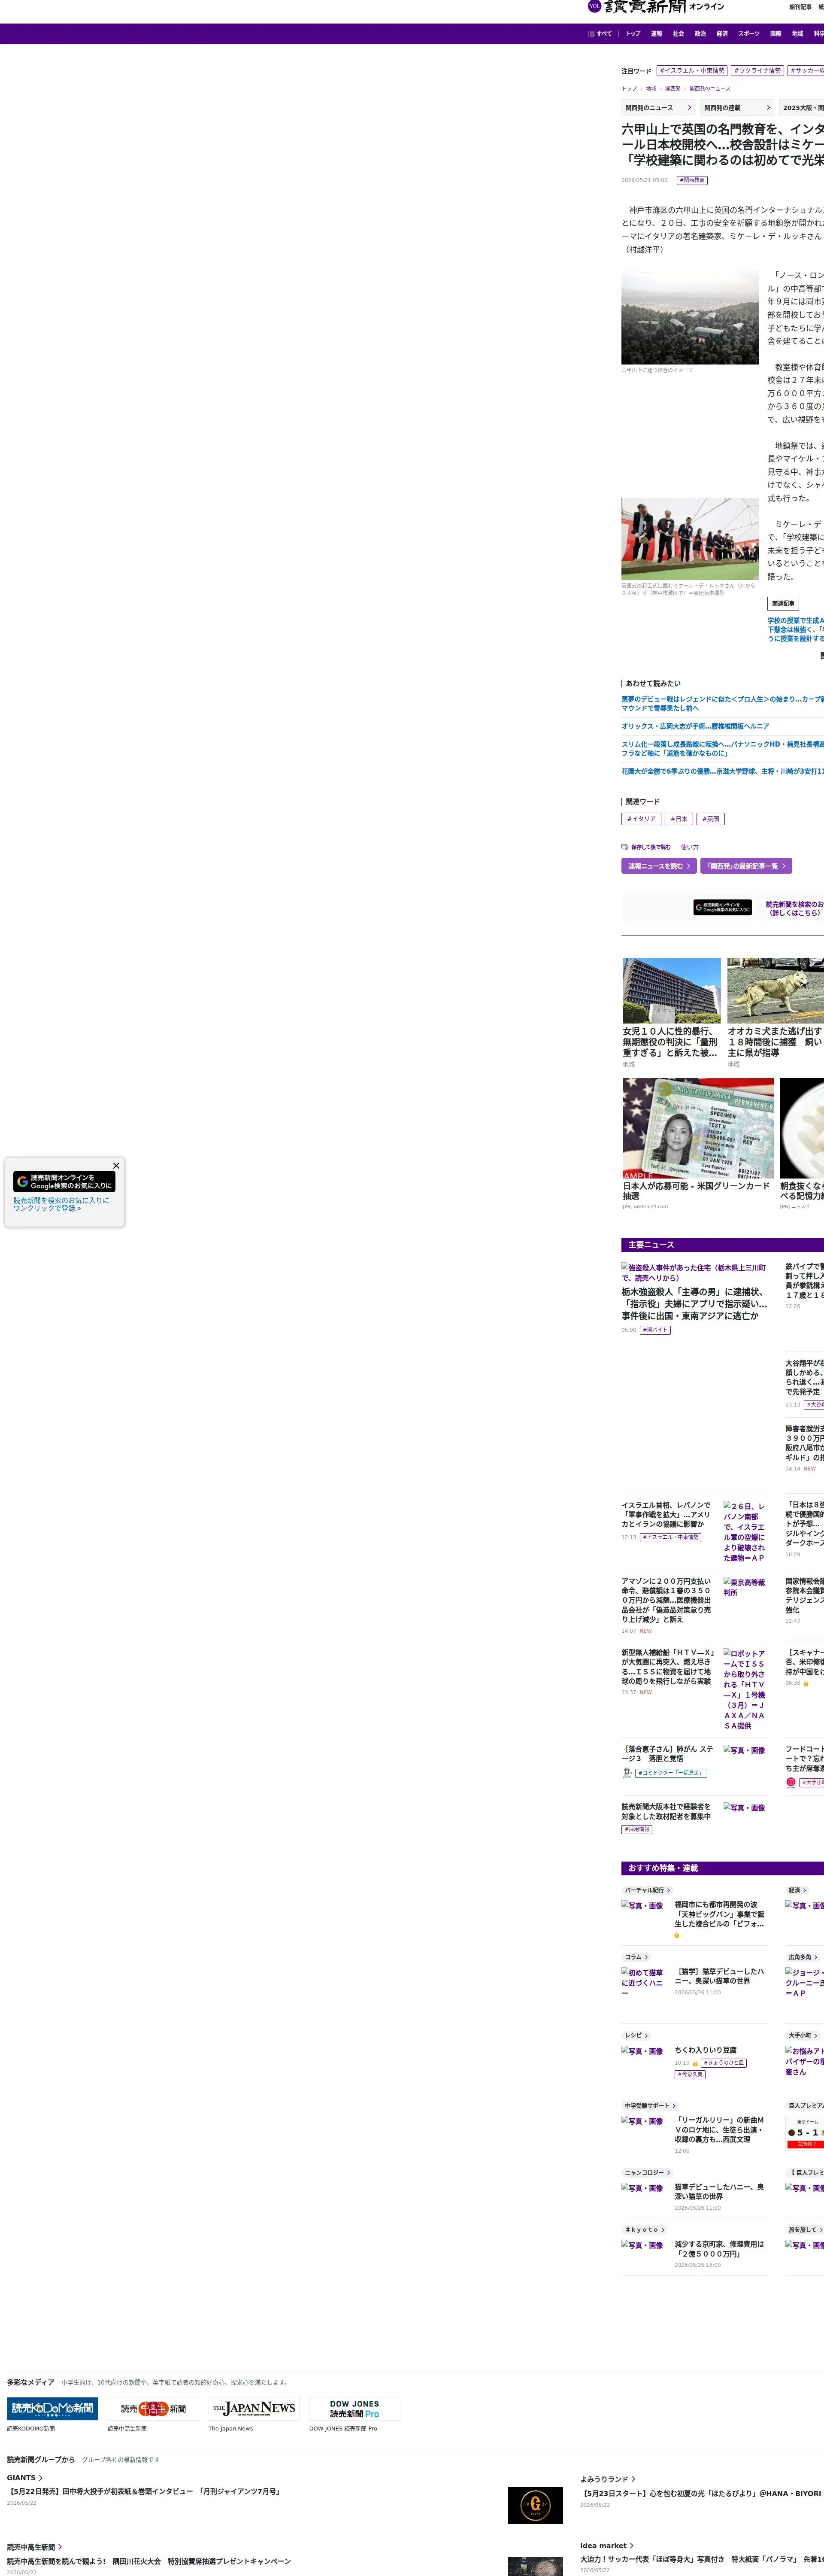
Task: Expand the レシピ category
Action: pos(637,2035)
